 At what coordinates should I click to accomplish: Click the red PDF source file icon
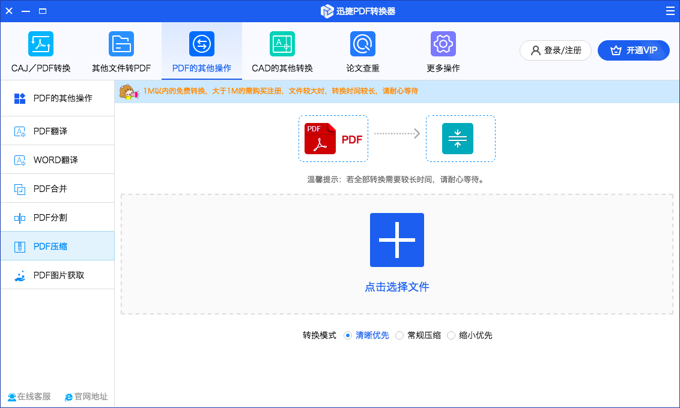(x=320, y=139)
